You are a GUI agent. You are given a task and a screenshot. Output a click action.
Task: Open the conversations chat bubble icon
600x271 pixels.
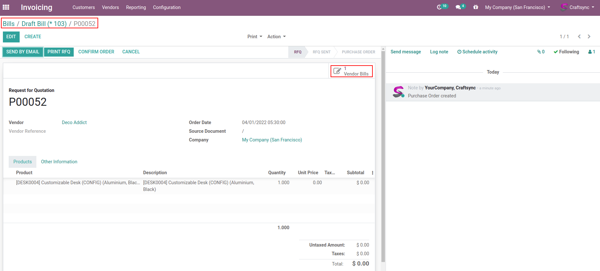coord(458,7)
